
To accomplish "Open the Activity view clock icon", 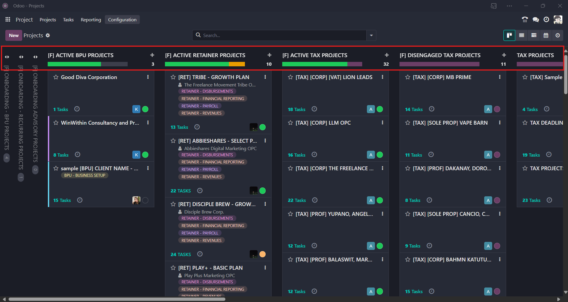I will [x=558, y=36].
